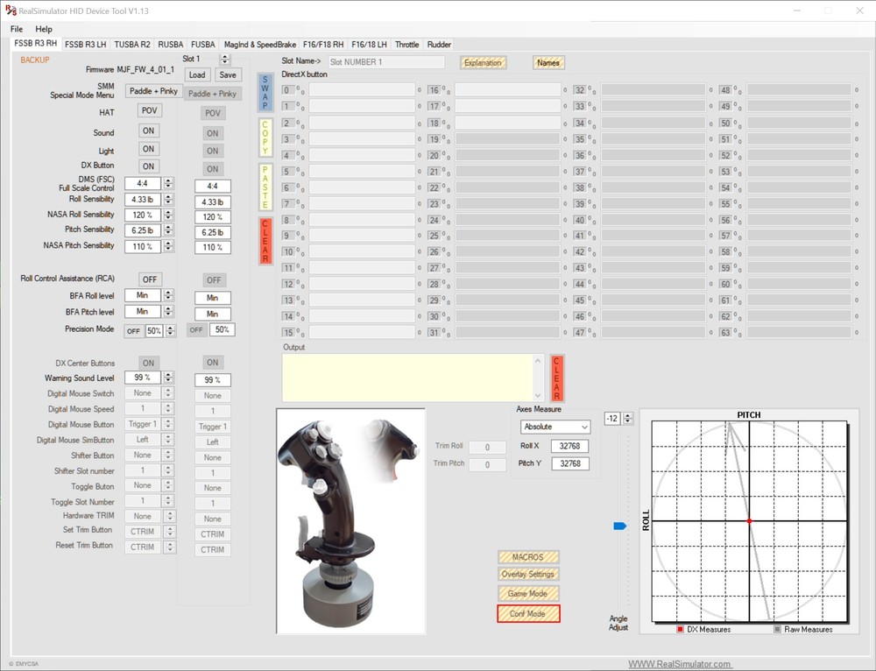Screen dimensions: 876x671
Task: Click the Roll Sensibility spinner arrows
Action: [x=168, y=199]
